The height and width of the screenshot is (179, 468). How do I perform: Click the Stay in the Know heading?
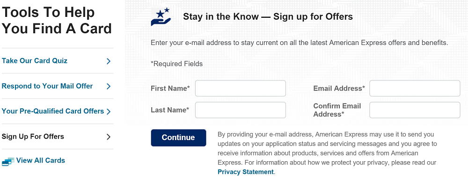268,16
